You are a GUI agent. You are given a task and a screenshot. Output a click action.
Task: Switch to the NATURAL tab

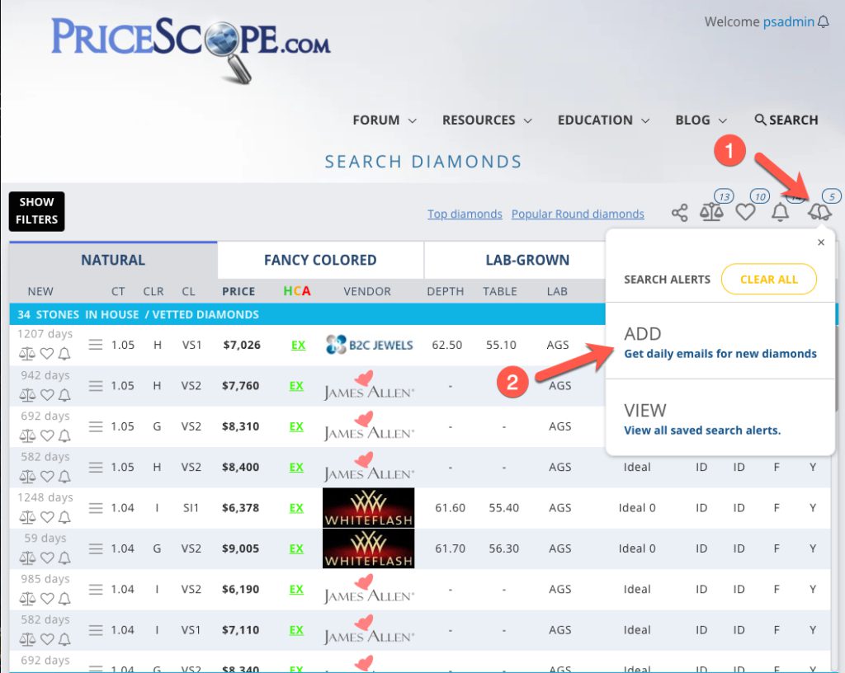[x=113, y=260]
